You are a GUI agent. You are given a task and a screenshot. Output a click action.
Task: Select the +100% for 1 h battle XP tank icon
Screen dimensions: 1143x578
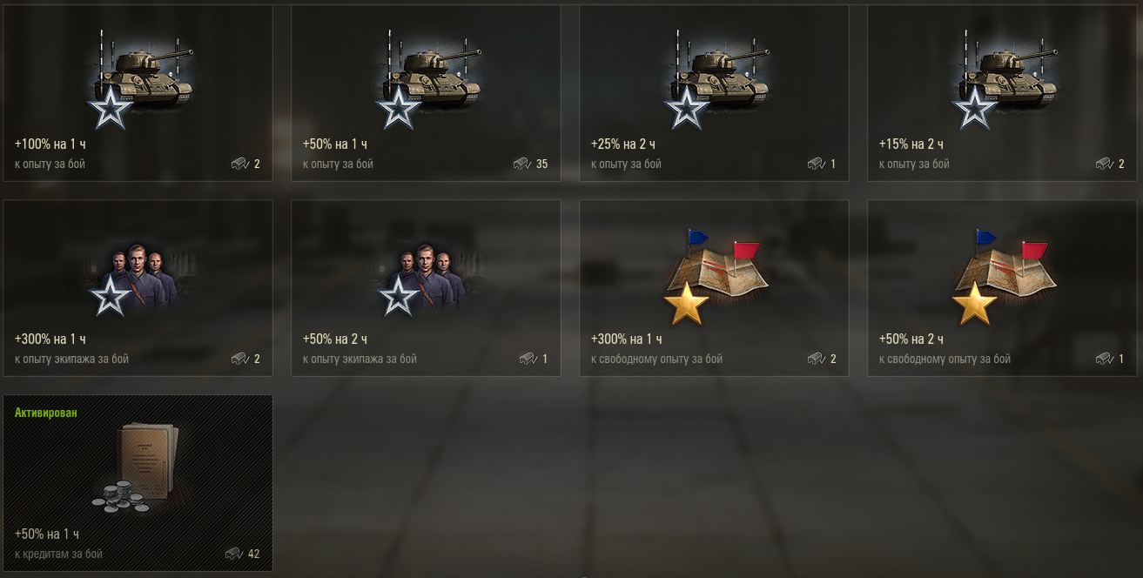142,78
